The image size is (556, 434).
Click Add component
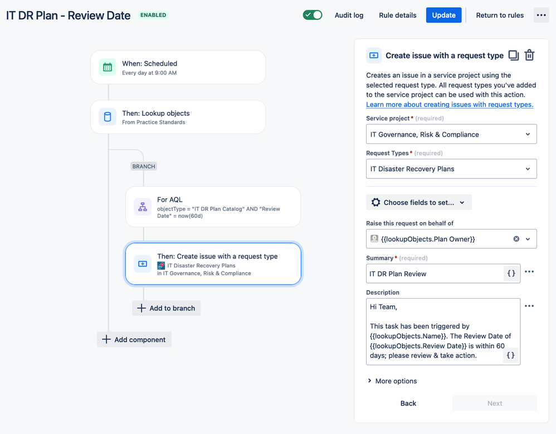pos(134,339)
